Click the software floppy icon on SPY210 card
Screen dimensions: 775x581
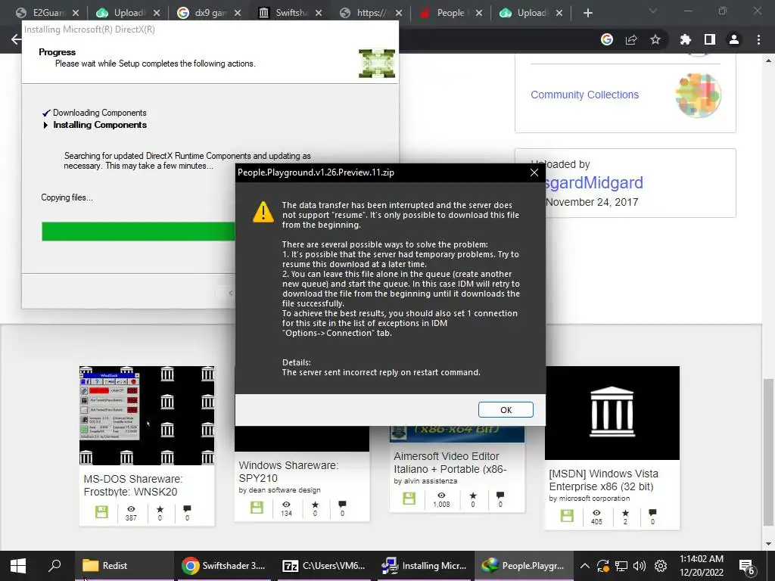pos(257,508)
